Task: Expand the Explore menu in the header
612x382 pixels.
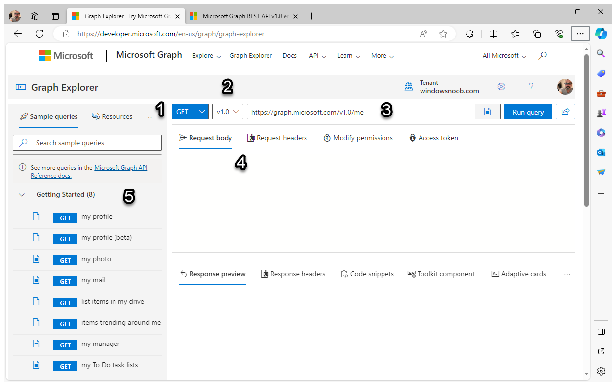Action: (206, 56)
